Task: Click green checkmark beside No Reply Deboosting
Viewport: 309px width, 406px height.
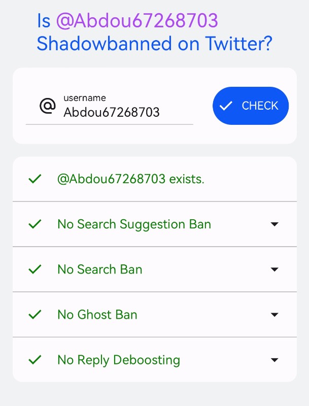Action: coord(35,360)
